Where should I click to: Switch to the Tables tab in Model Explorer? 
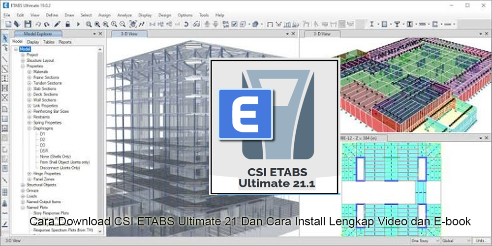pyautogui.click(x=49, y=42)
